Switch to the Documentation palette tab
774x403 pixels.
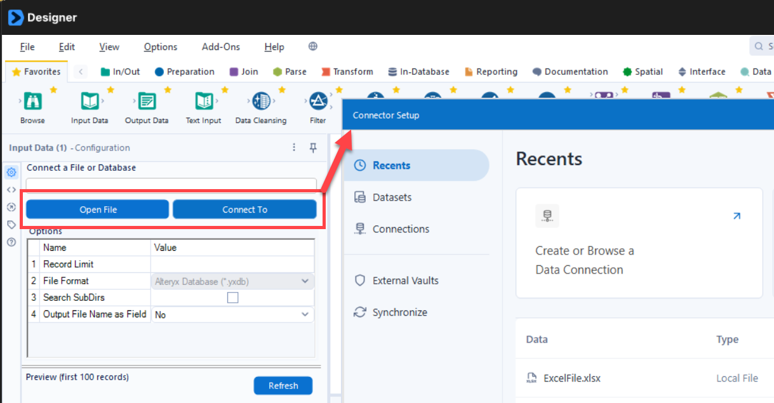570,72
